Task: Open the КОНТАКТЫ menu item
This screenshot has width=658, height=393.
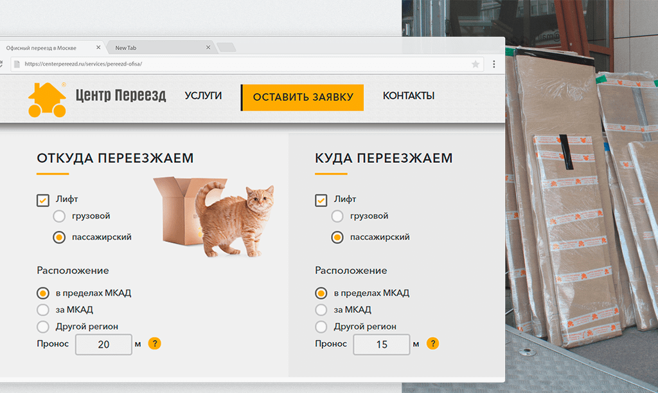Action: pos(408,96)
